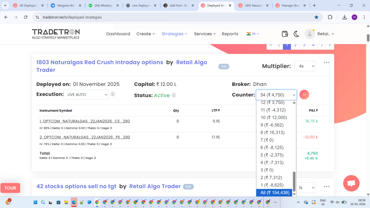
Task: Open the Execution LIVE AUTO dropdown
Action: coord(86,95)
